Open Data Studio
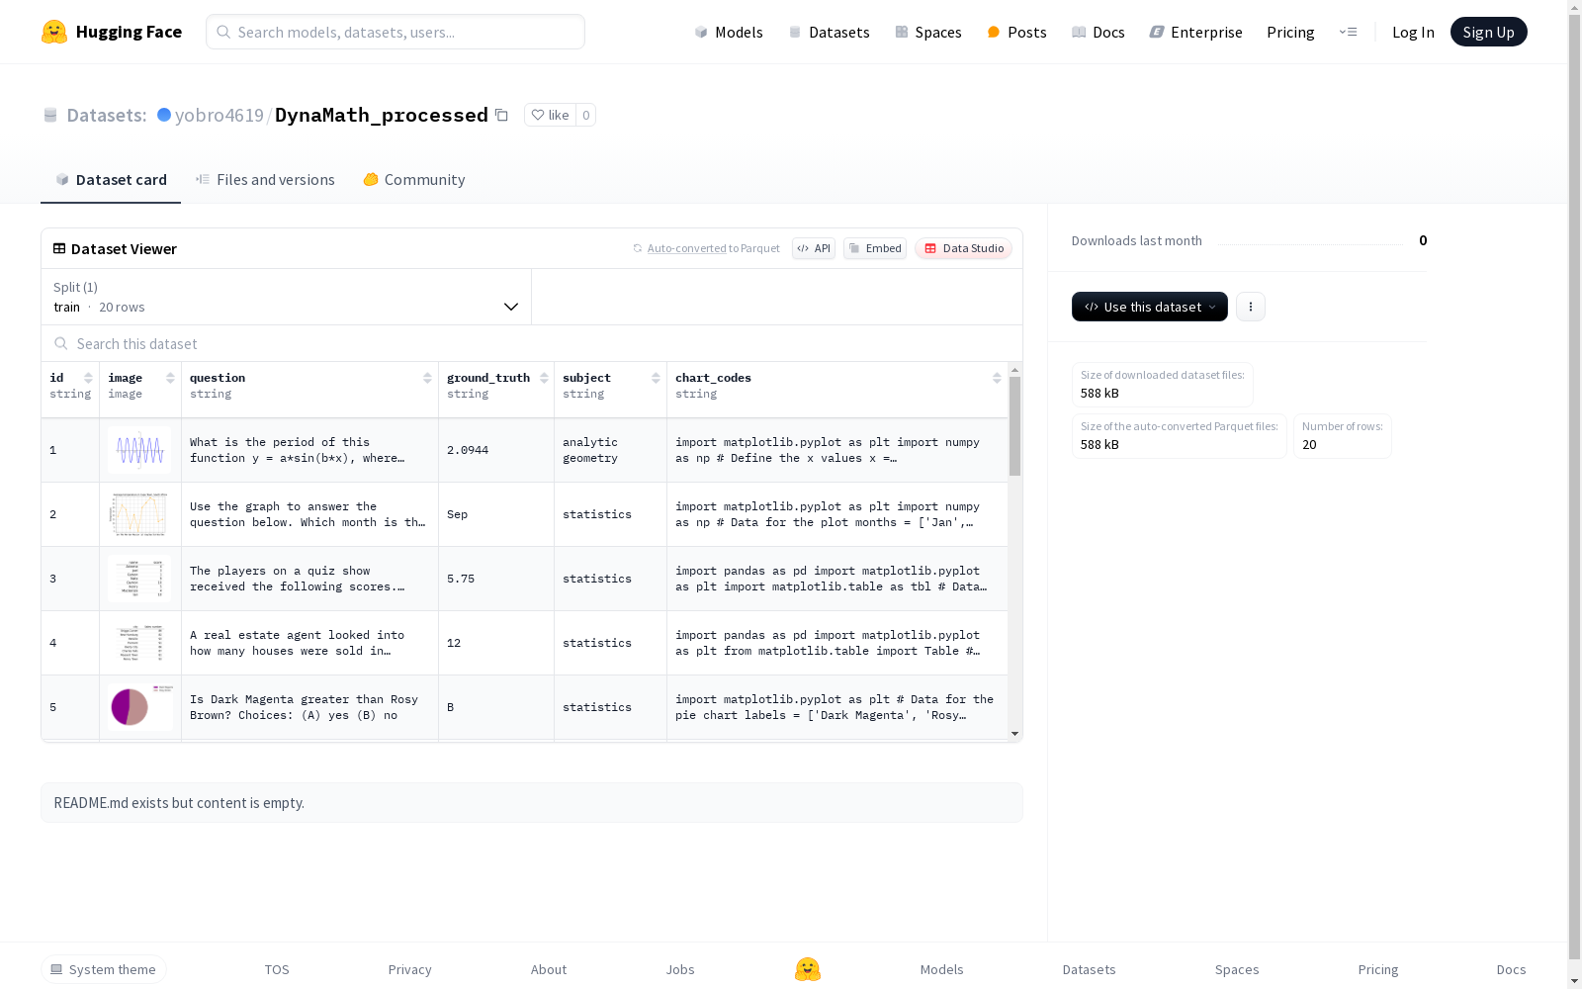This screenshot has width=1582, height=989. [x=964, y=248]
